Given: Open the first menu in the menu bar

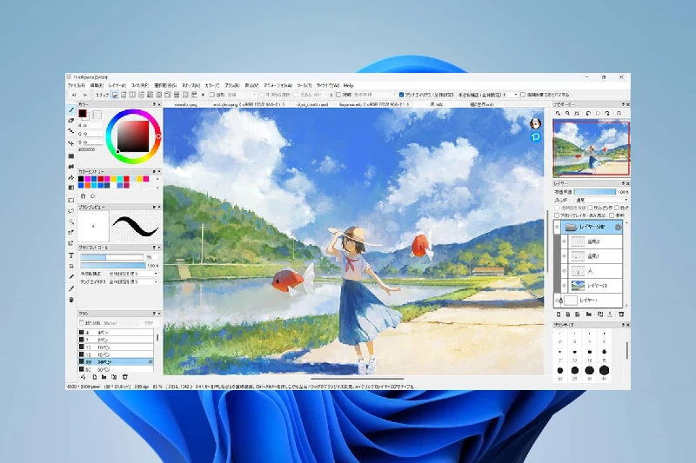Looking at the screenshot, I should click(75, 85).
